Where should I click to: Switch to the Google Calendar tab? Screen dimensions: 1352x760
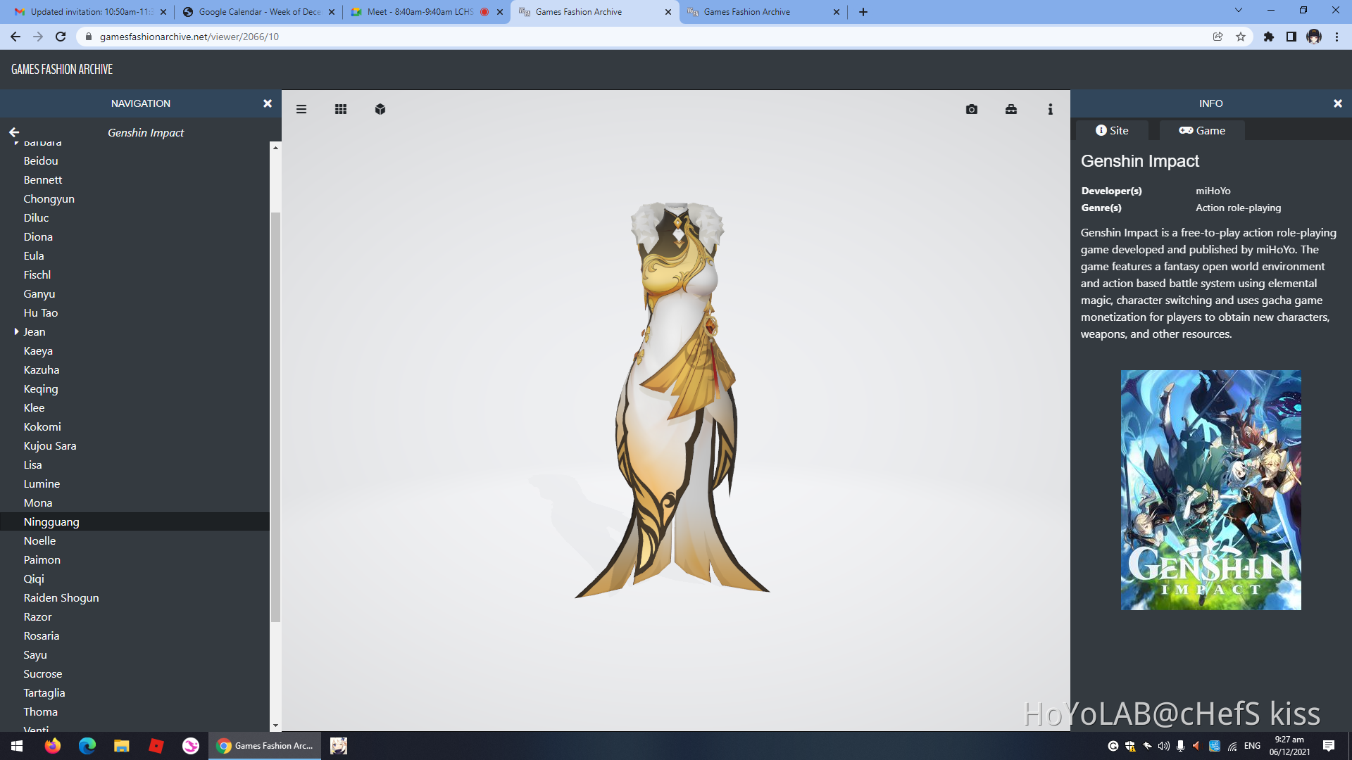point(259,12)
